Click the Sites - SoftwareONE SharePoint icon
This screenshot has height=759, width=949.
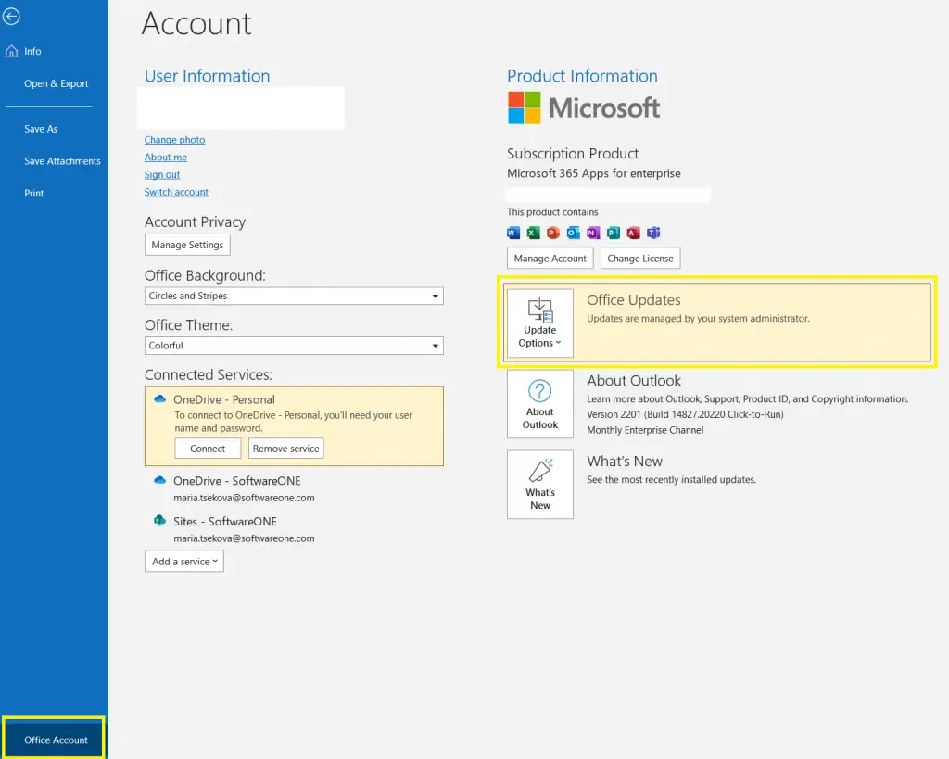(159, 521)
